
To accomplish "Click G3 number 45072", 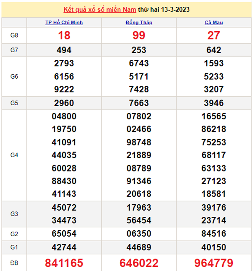I will click(x=64, y=207).
